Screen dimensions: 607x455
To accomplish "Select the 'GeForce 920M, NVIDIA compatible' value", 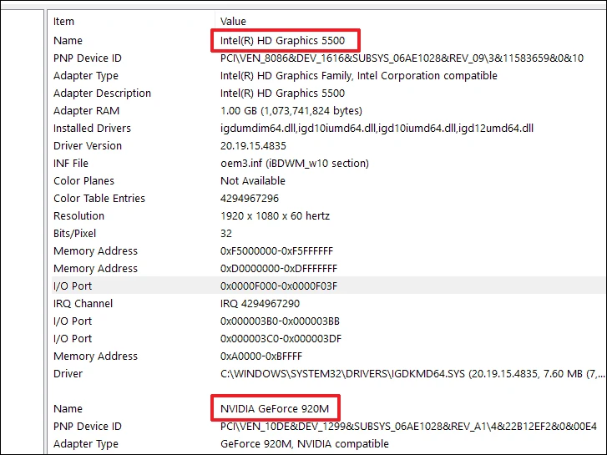I will pos(305,444).
